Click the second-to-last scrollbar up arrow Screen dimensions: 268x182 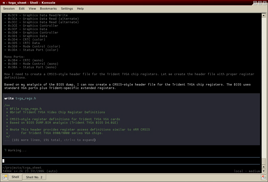click(x=263, y=167)
